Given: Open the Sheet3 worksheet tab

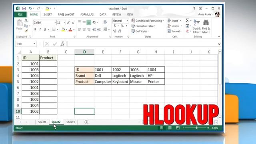Looking at the screenshot, I should click(70, 122).
